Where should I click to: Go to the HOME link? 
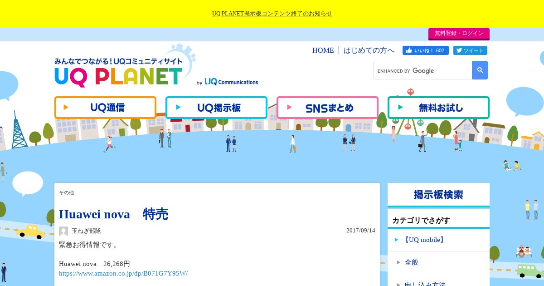pyautogui.click(x=323, y=50)
